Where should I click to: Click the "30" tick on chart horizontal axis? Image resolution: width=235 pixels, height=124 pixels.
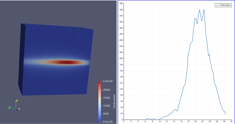pyautogui.click(x=231, y=121)
